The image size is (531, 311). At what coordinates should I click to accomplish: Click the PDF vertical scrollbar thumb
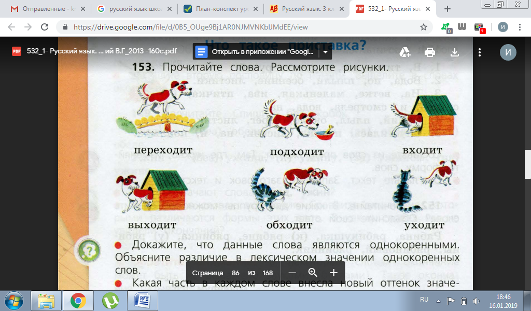(527, 164)
